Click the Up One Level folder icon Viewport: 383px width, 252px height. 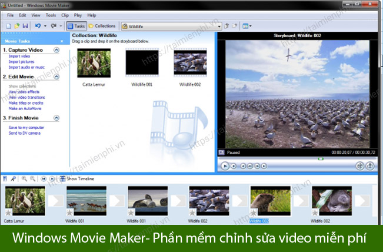click(228, 26)
